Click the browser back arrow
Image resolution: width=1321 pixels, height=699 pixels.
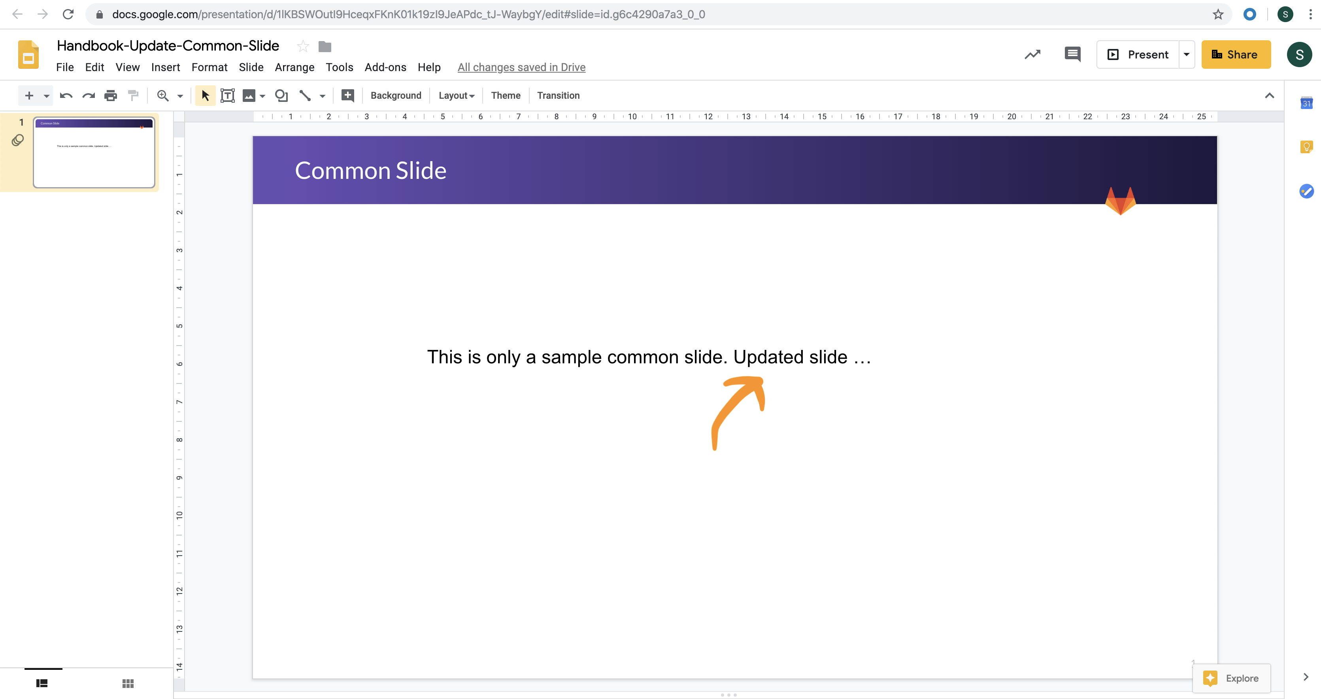pyautogui.click(x=17, y=14)
